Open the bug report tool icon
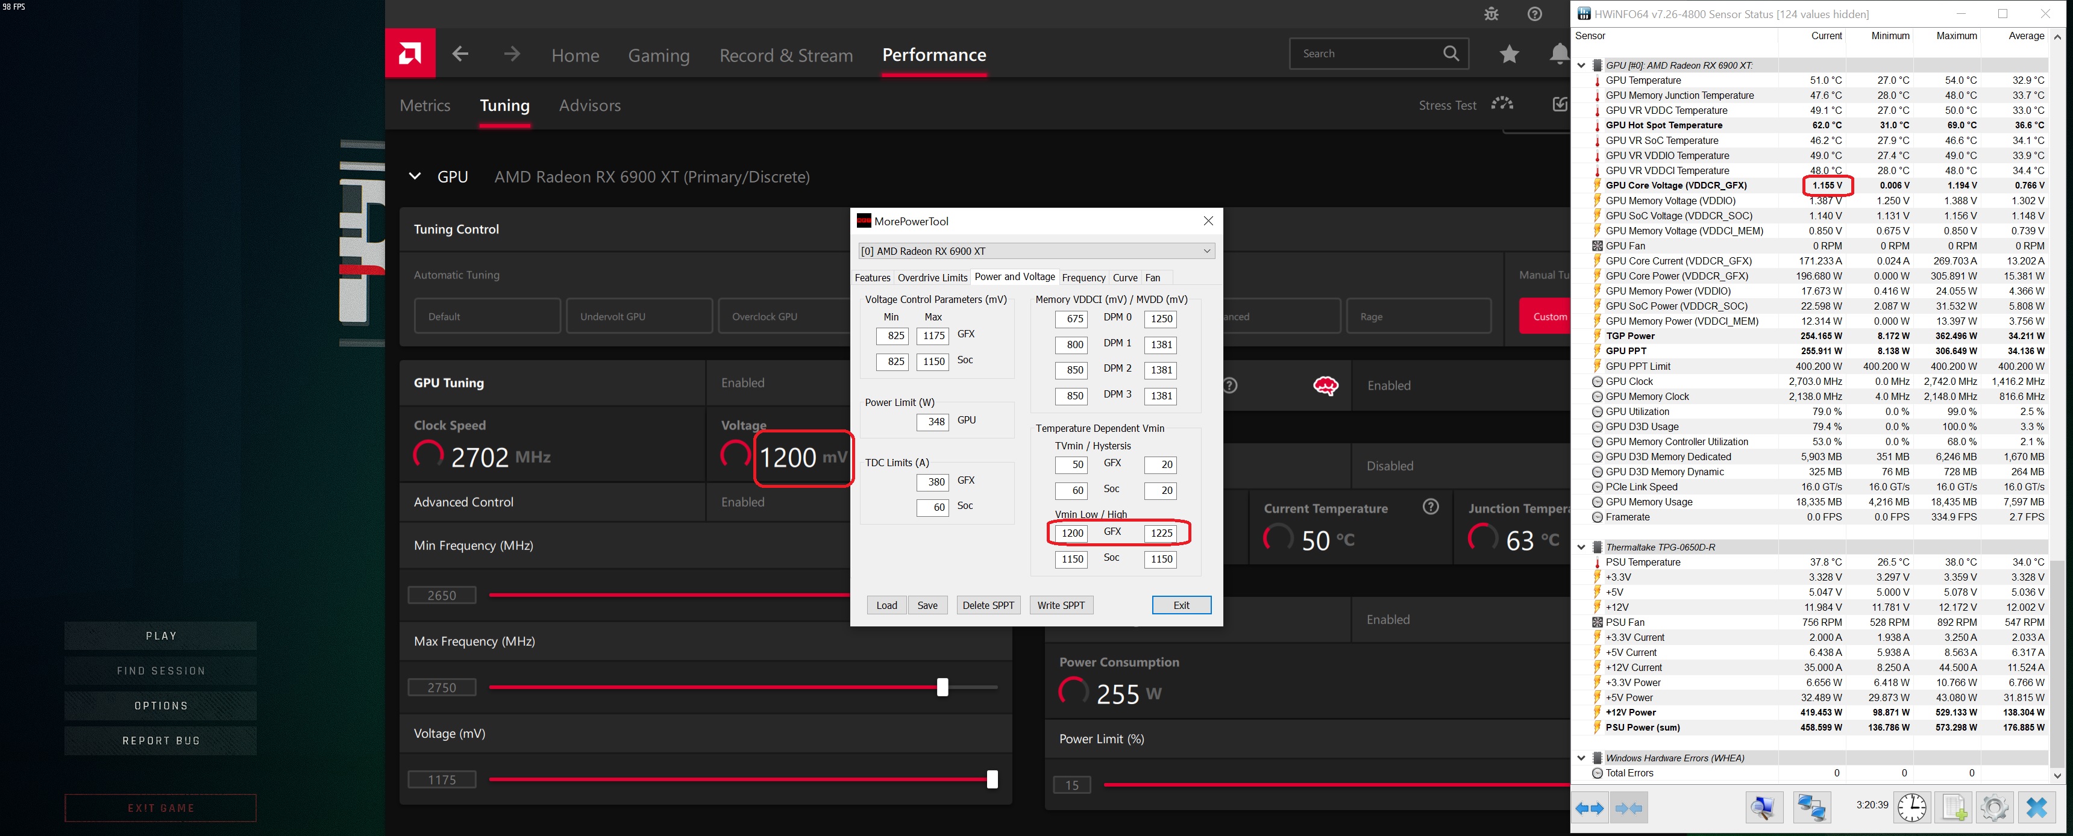Image resolution: width=2073 pixels, height=836 pixels. click(1491, 14)
